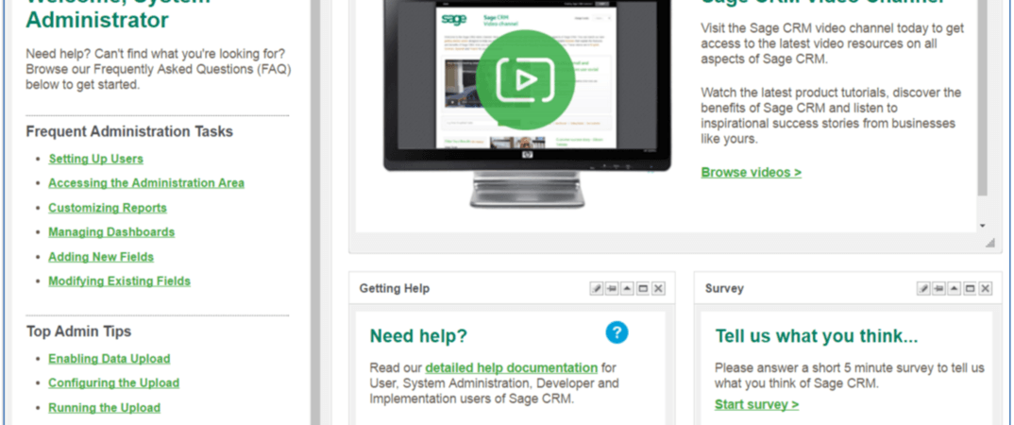1014x425 pixels.
Task: Open Running the Upload tip
Action: click(104, 408)
